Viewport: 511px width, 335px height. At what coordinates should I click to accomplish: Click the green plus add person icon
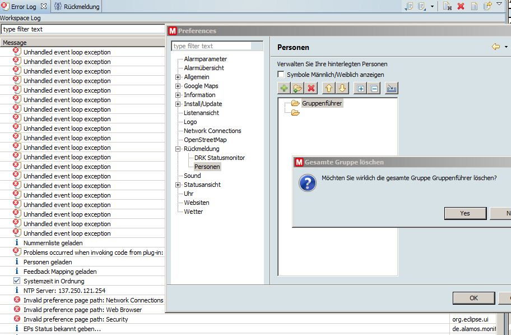[x=284, y=88]
